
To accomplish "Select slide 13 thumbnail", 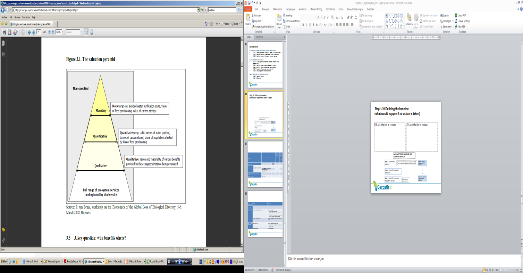I will 265,214.
